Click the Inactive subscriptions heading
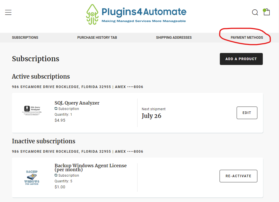The width and height of the screenshot is (279, 202). [x=44, y=141]
